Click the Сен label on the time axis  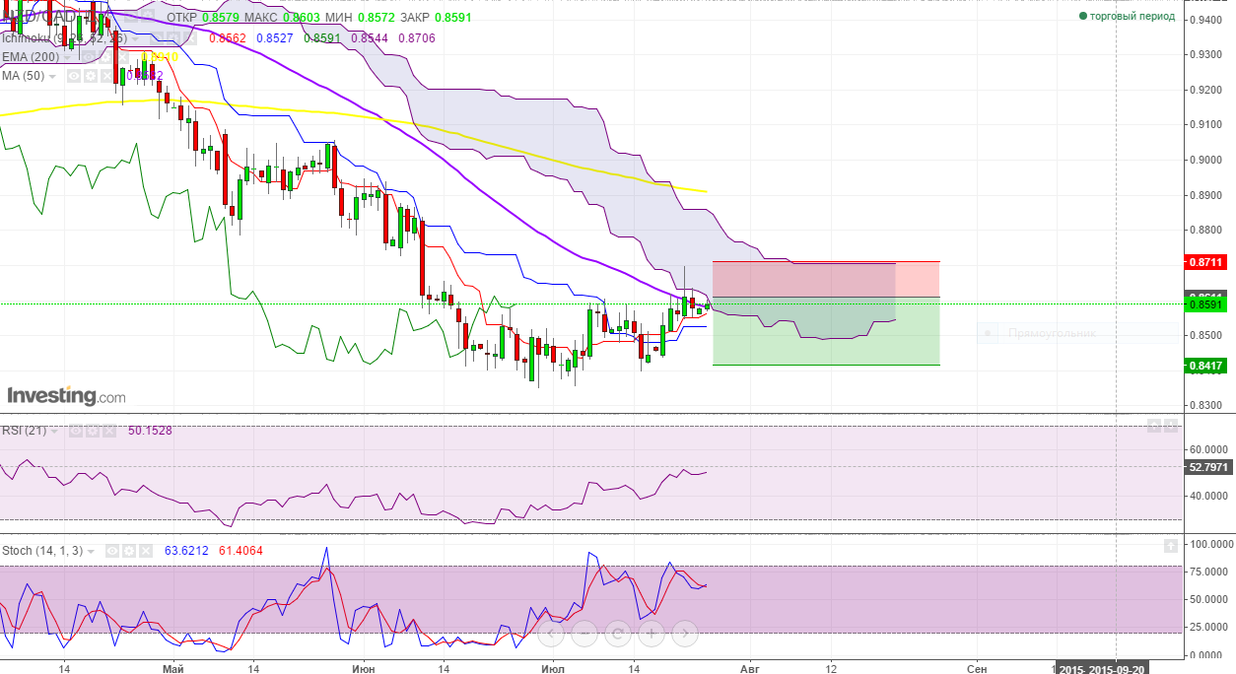977,667
